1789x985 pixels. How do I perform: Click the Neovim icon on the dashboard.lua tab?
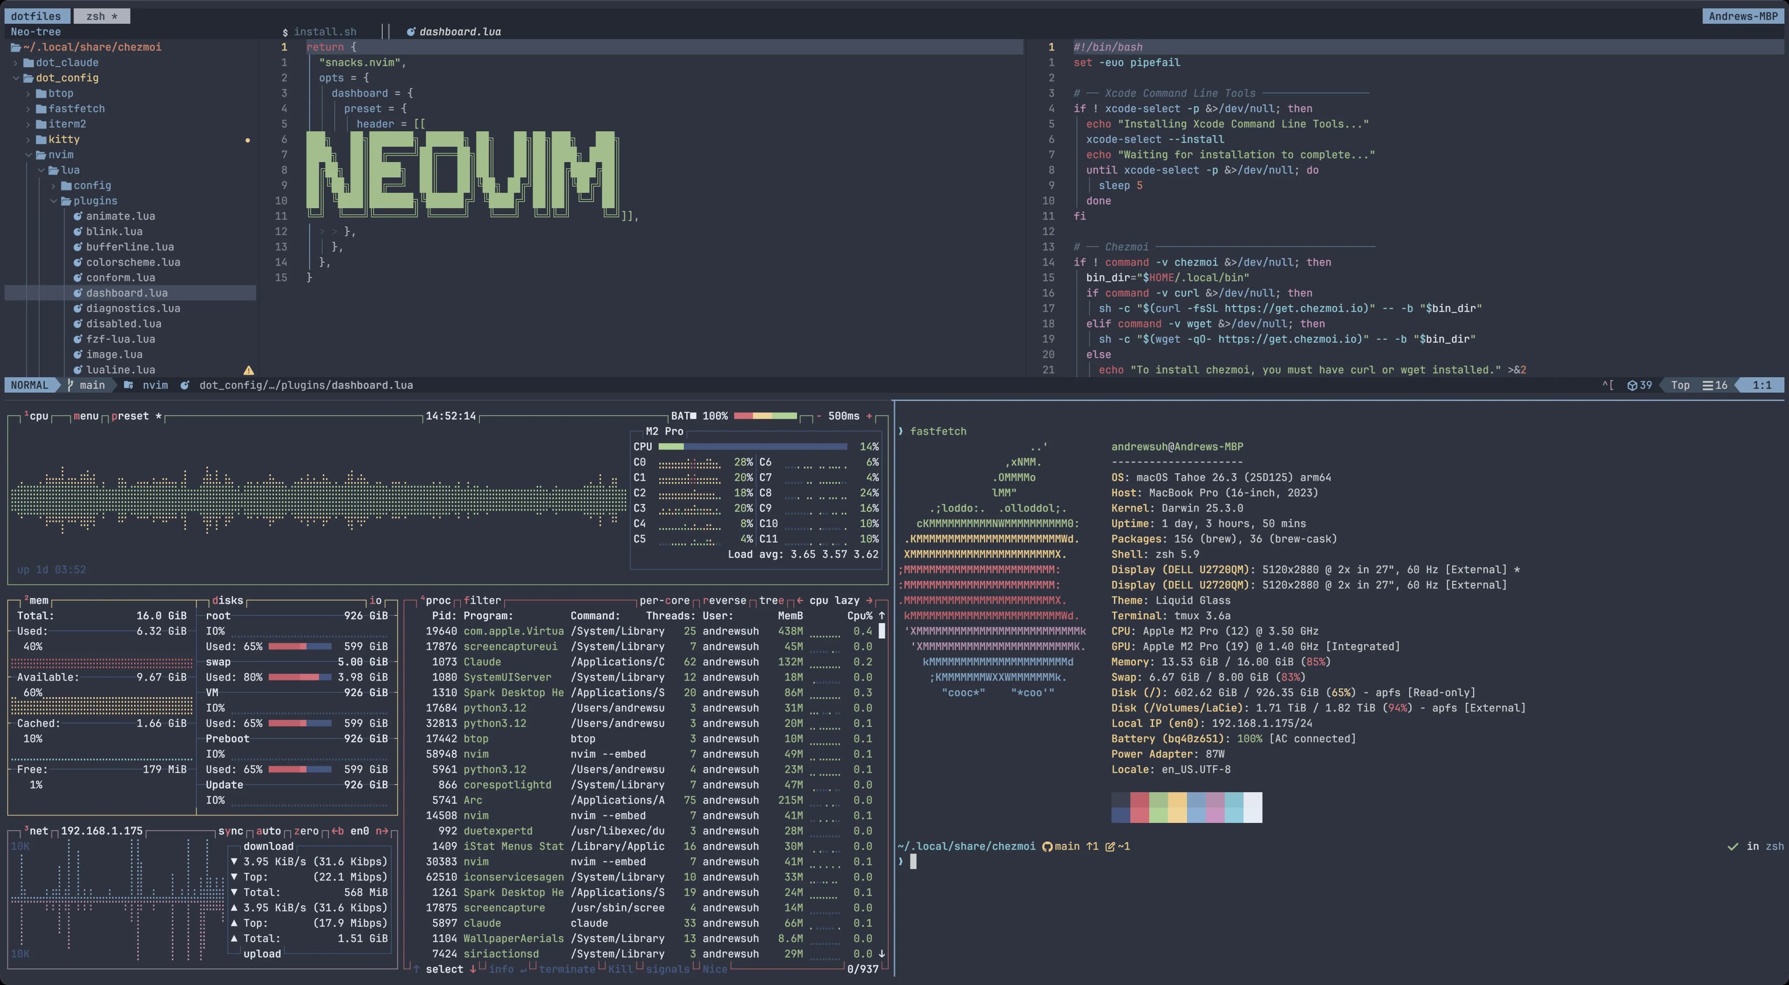(410, 31)
